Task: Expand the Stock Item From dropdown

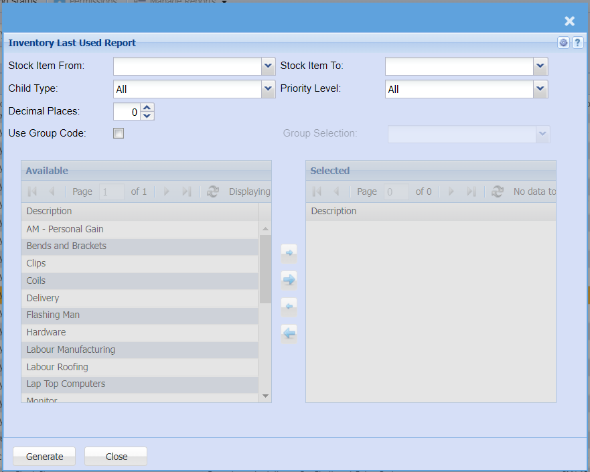Action: (x=268, y=66)
